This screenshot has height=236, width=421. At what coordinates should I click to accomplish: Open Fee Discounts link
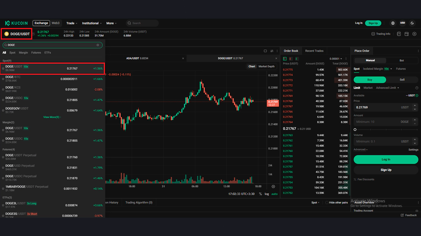click(364, 179)
